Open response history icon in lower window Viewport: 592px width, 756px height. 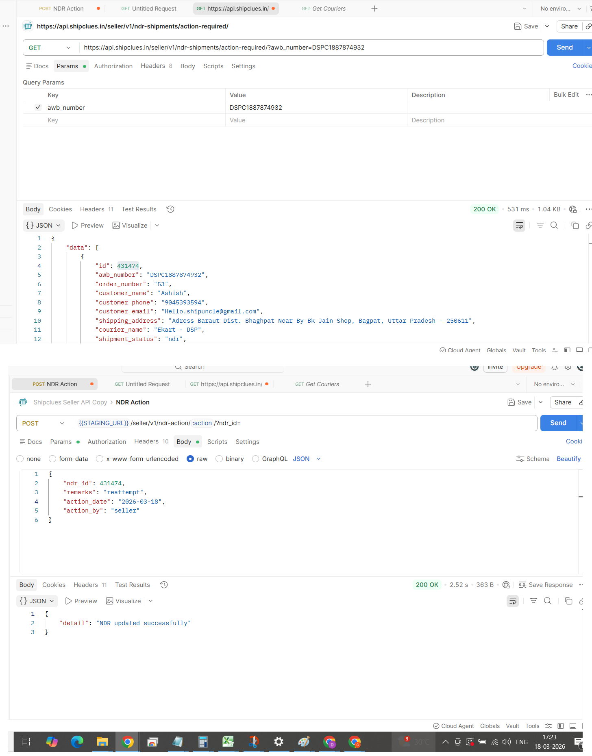(164, 584)
